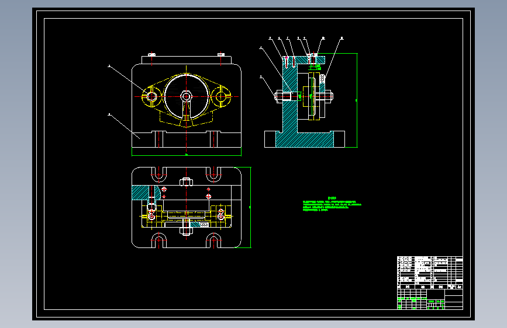Select the hex nut at the top of plan view
This screenshot has height=328, width=507.
pos(186,182)
